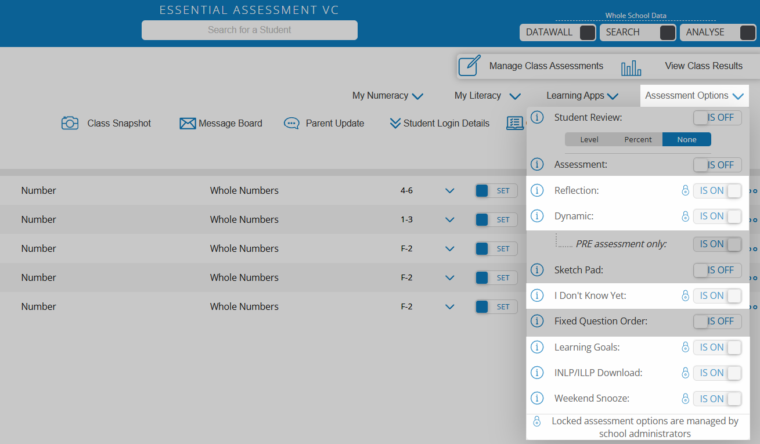Image resolution: width=760 pixels, height=444 pixels.
Task: Click the checklist icon right of Student Login Details
Action: [x=515, y=123]
